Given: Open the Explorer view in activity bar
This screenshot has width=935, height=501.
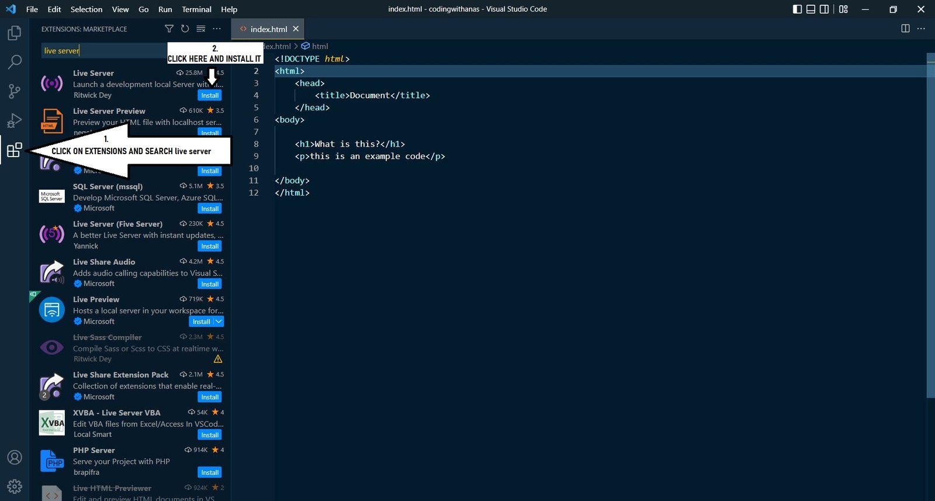Looking at the screenshot, I should (14, 33).
